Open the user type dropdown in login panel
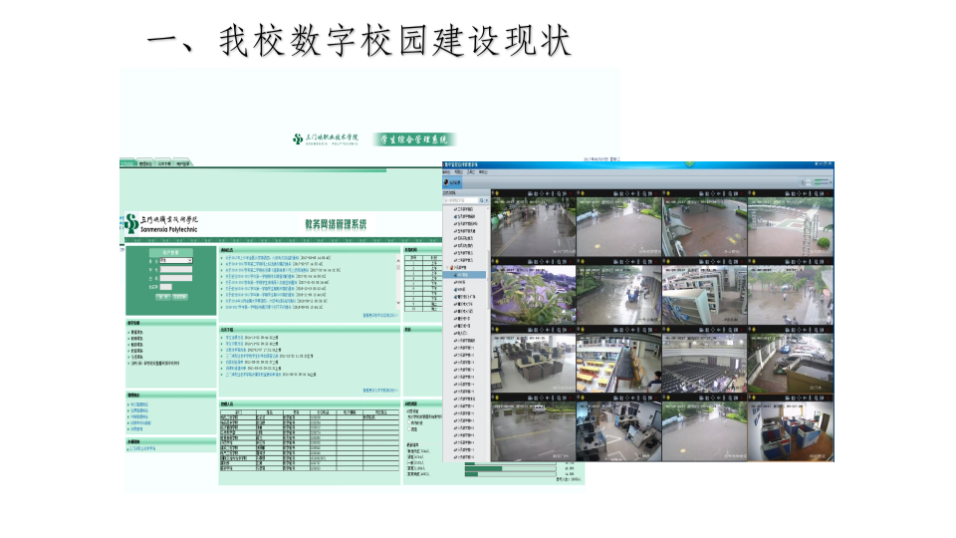The image size is (956, 538). pyautogui.click(x=176, y=260)
